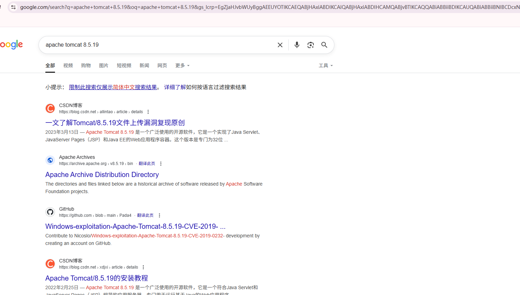Viewport: 520px width, 295px height.
Task: Switch to the 图片 tab
Action: 104,66
